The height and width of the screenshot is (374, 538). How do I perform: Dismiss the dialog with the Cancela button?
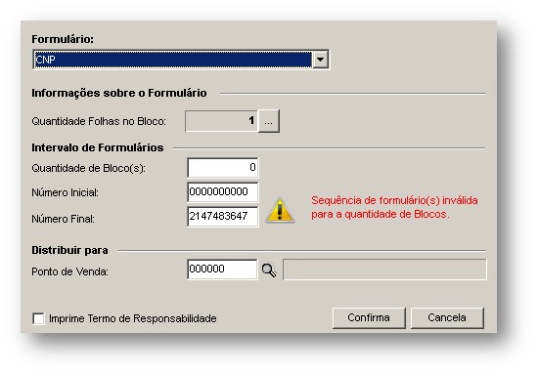click(447, 317)
